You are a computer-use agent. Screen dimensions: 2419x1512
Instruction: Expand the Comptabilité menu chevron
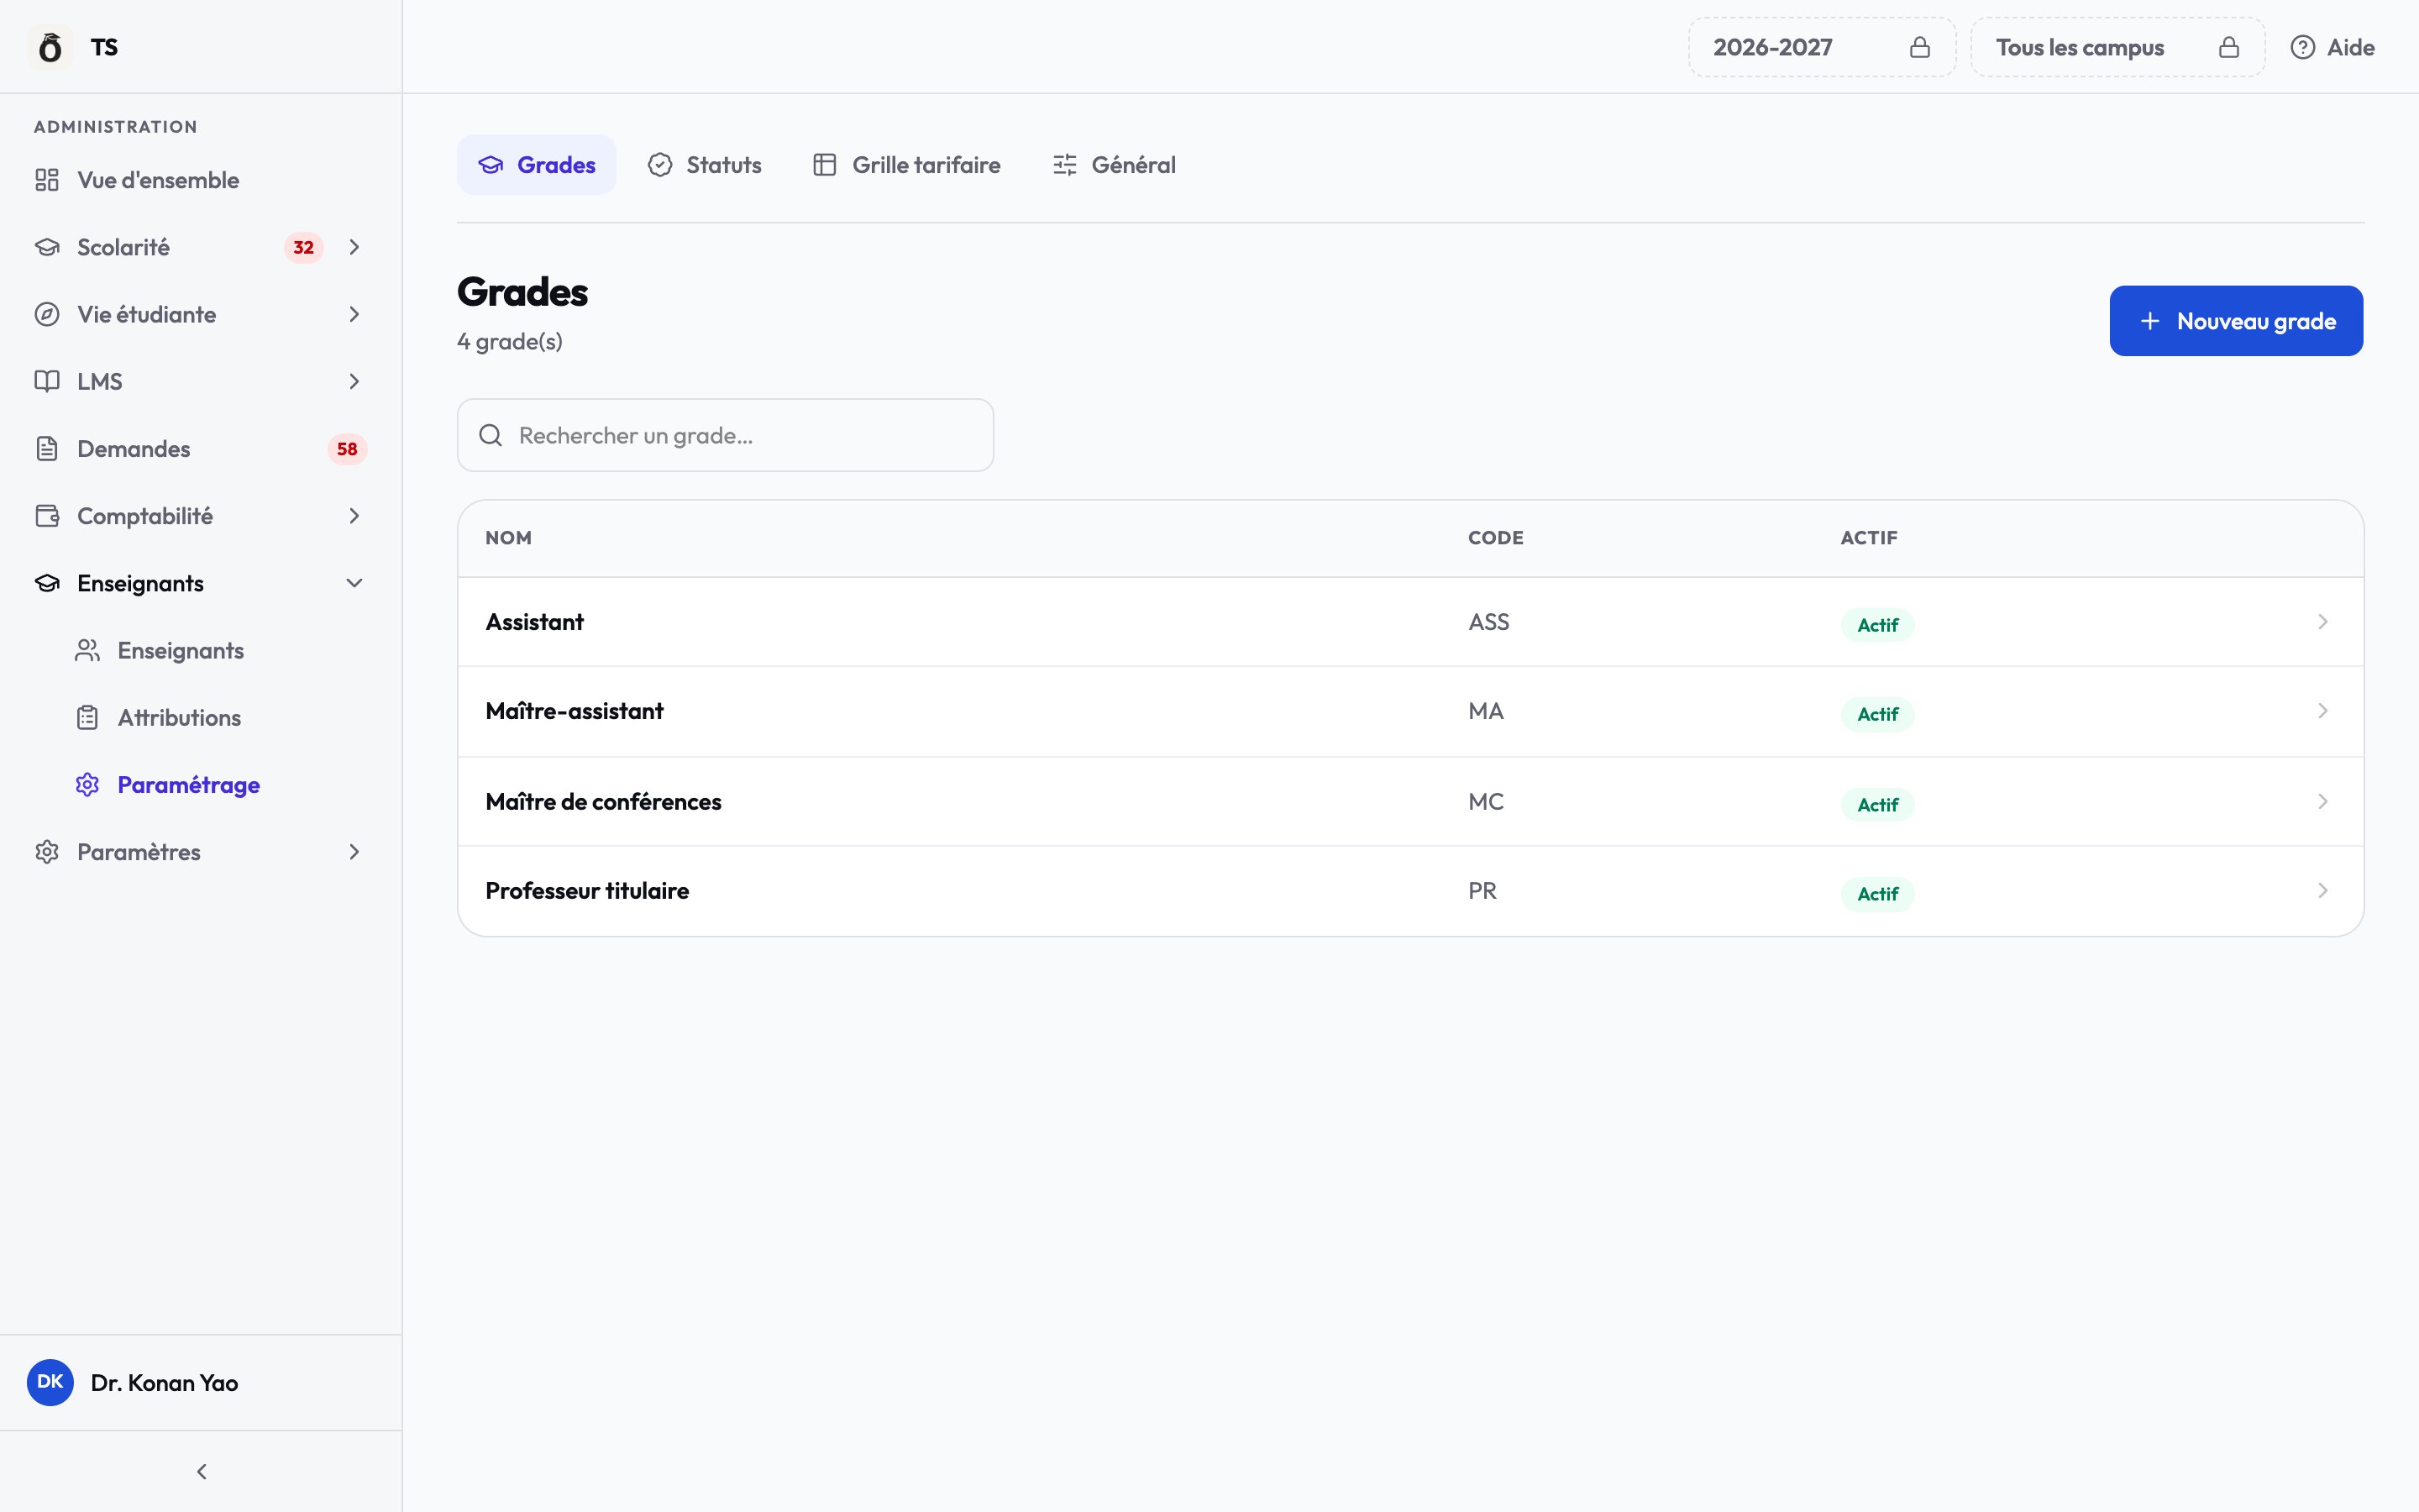(354, 516)
